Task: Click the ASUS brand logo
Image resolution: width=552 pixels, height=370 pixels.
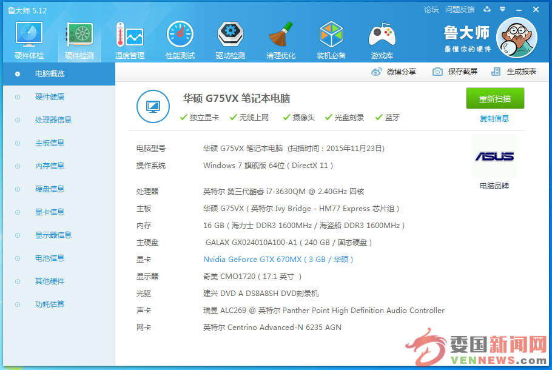Action: [x=494, y=156]
